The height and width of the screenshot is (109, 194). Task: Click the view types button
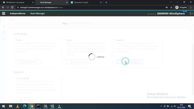tap(79, 61)
